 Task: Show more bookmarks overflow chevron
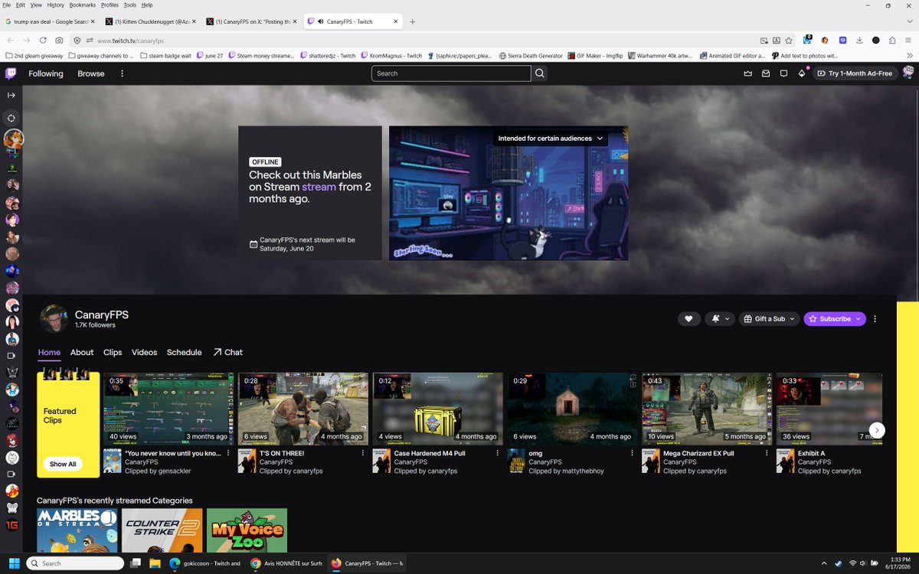click(x=911, y=55)
